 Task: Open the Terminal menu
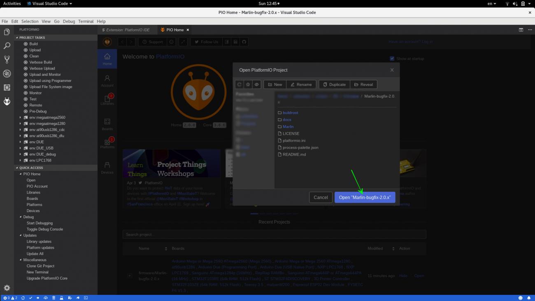pyautogui.click(x=86, y=21)
